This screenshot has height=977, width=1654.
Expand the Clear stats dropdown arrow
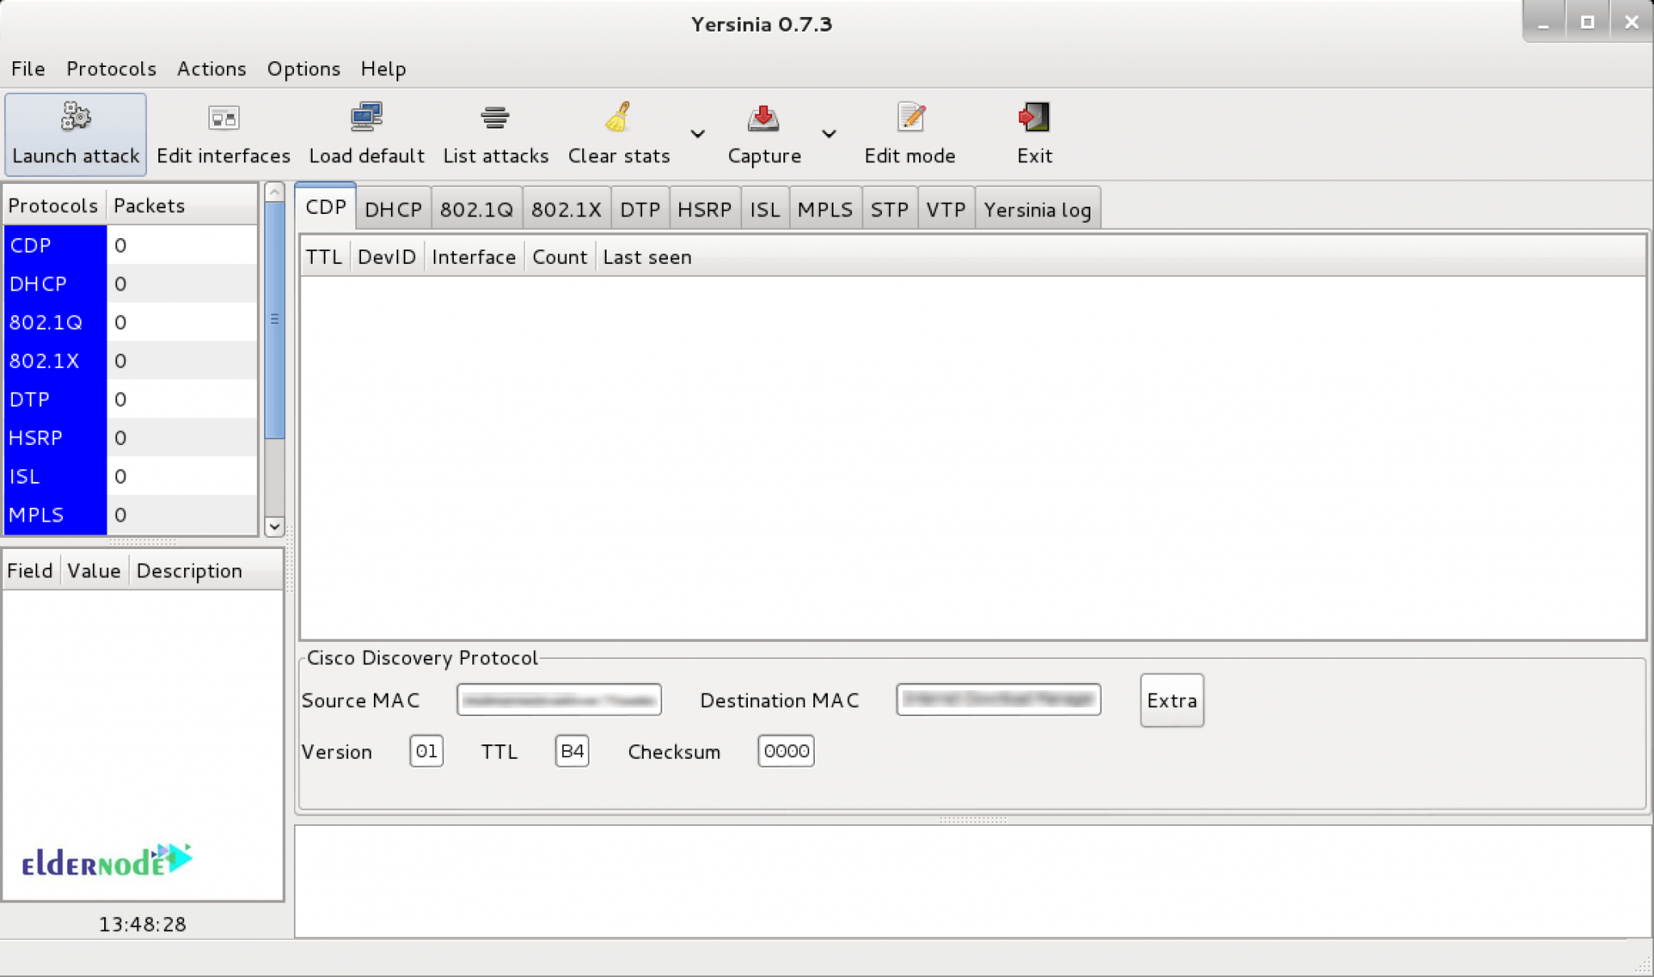coord(698,135)
